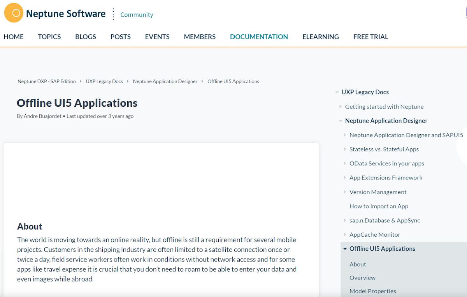Open the TOPICS menu item
Viewport: 467px width, 297px height.
point(49,37)
